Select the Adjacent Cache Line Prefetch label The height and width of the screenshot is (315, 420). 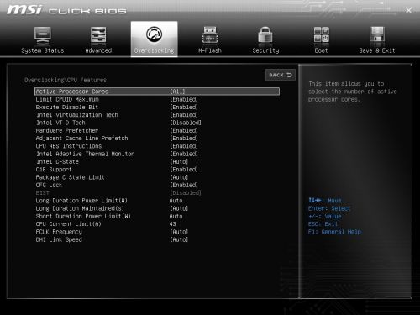81,139
